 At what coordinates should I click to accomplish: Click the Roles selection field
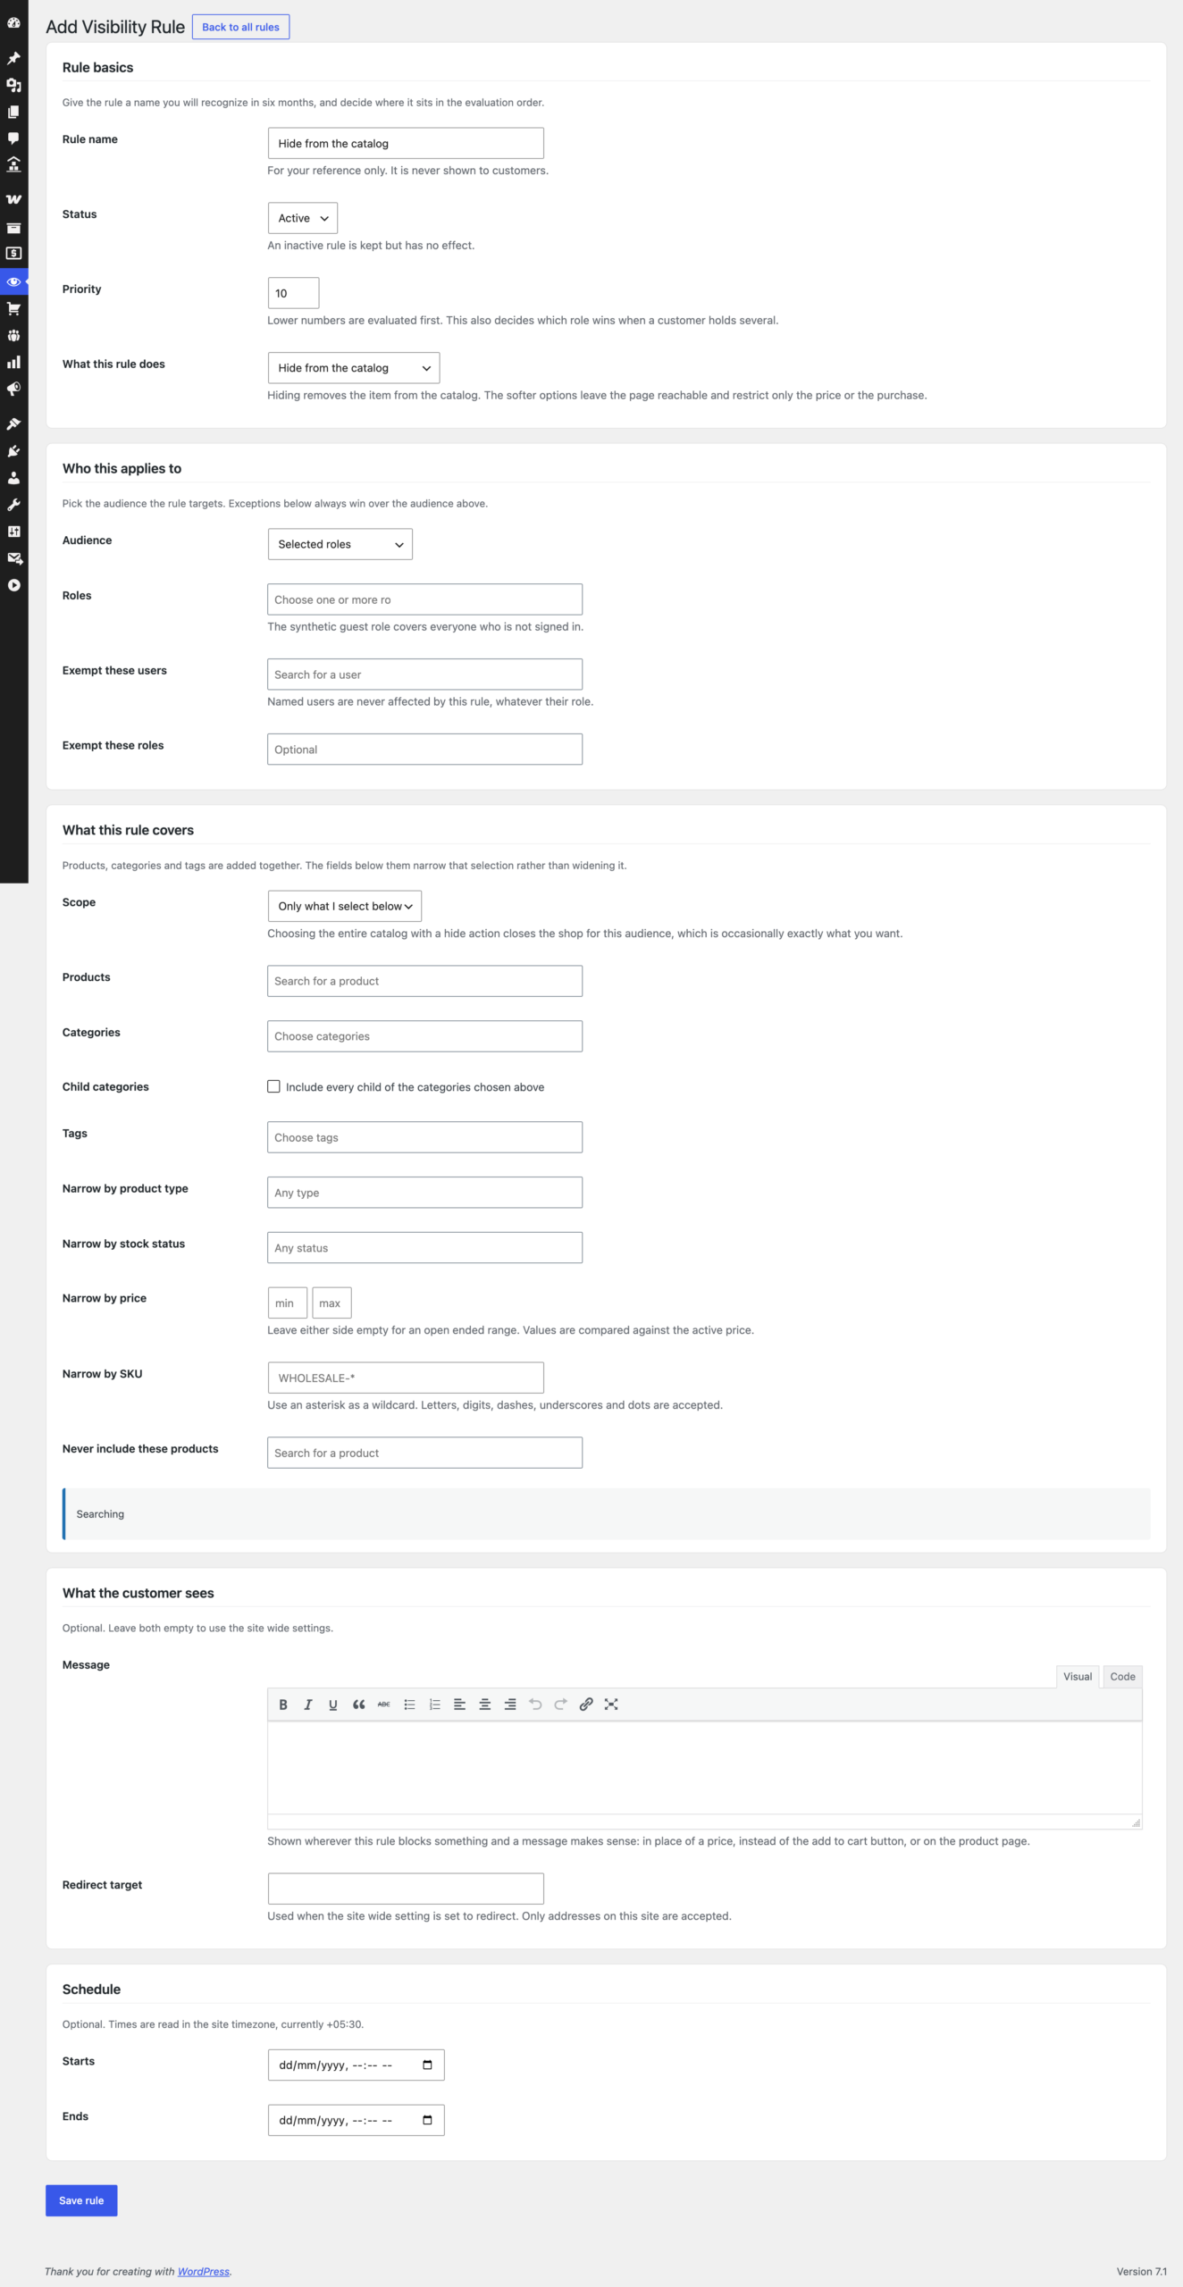(x=424, y=599)
